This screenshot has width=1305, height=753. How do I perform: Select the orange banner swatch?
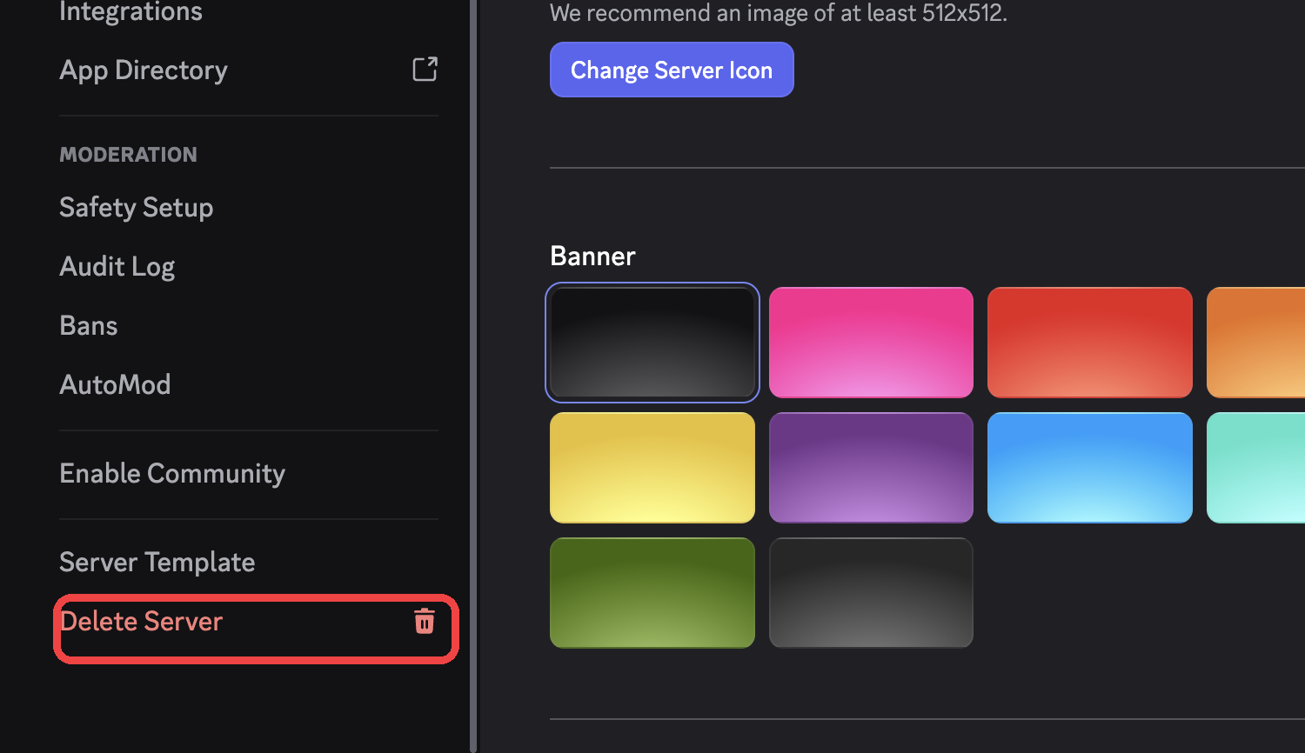(1256, 343)
